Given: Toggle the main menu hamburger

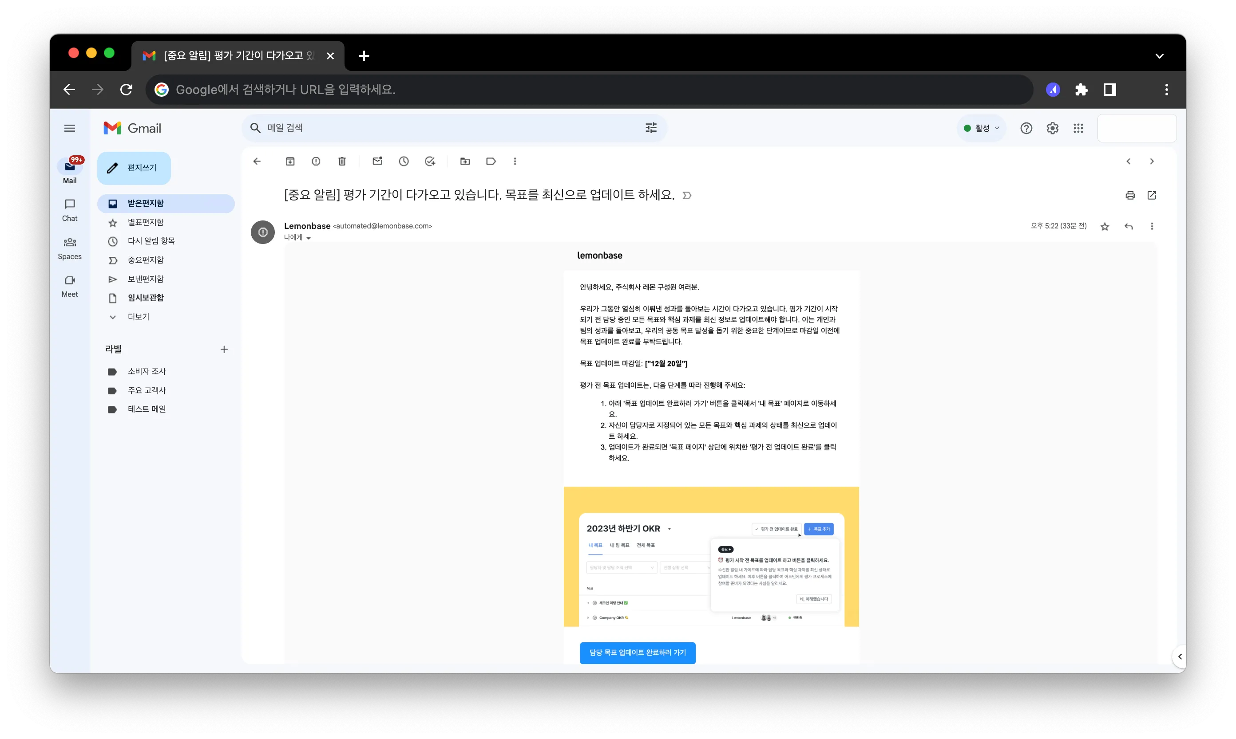Looking at the screenshot, I should click(70, 129).
